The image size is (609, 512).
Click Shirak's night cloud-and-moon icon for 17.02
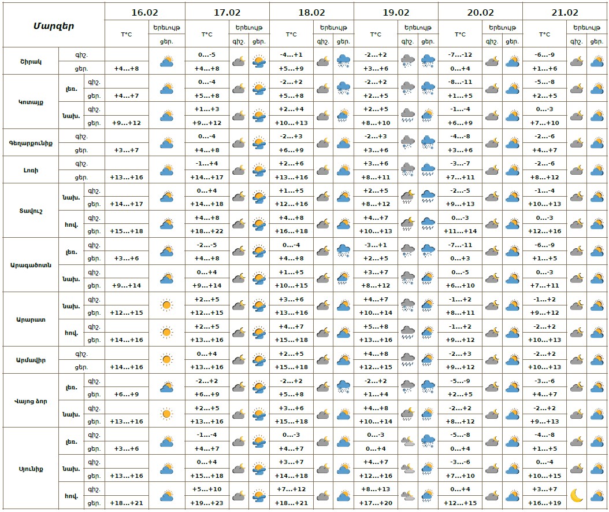(239, 61)
